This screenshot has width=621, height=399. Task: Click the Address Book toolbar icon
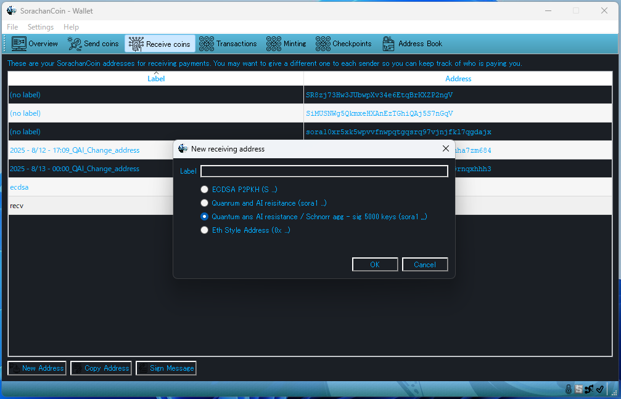[389, 44]
